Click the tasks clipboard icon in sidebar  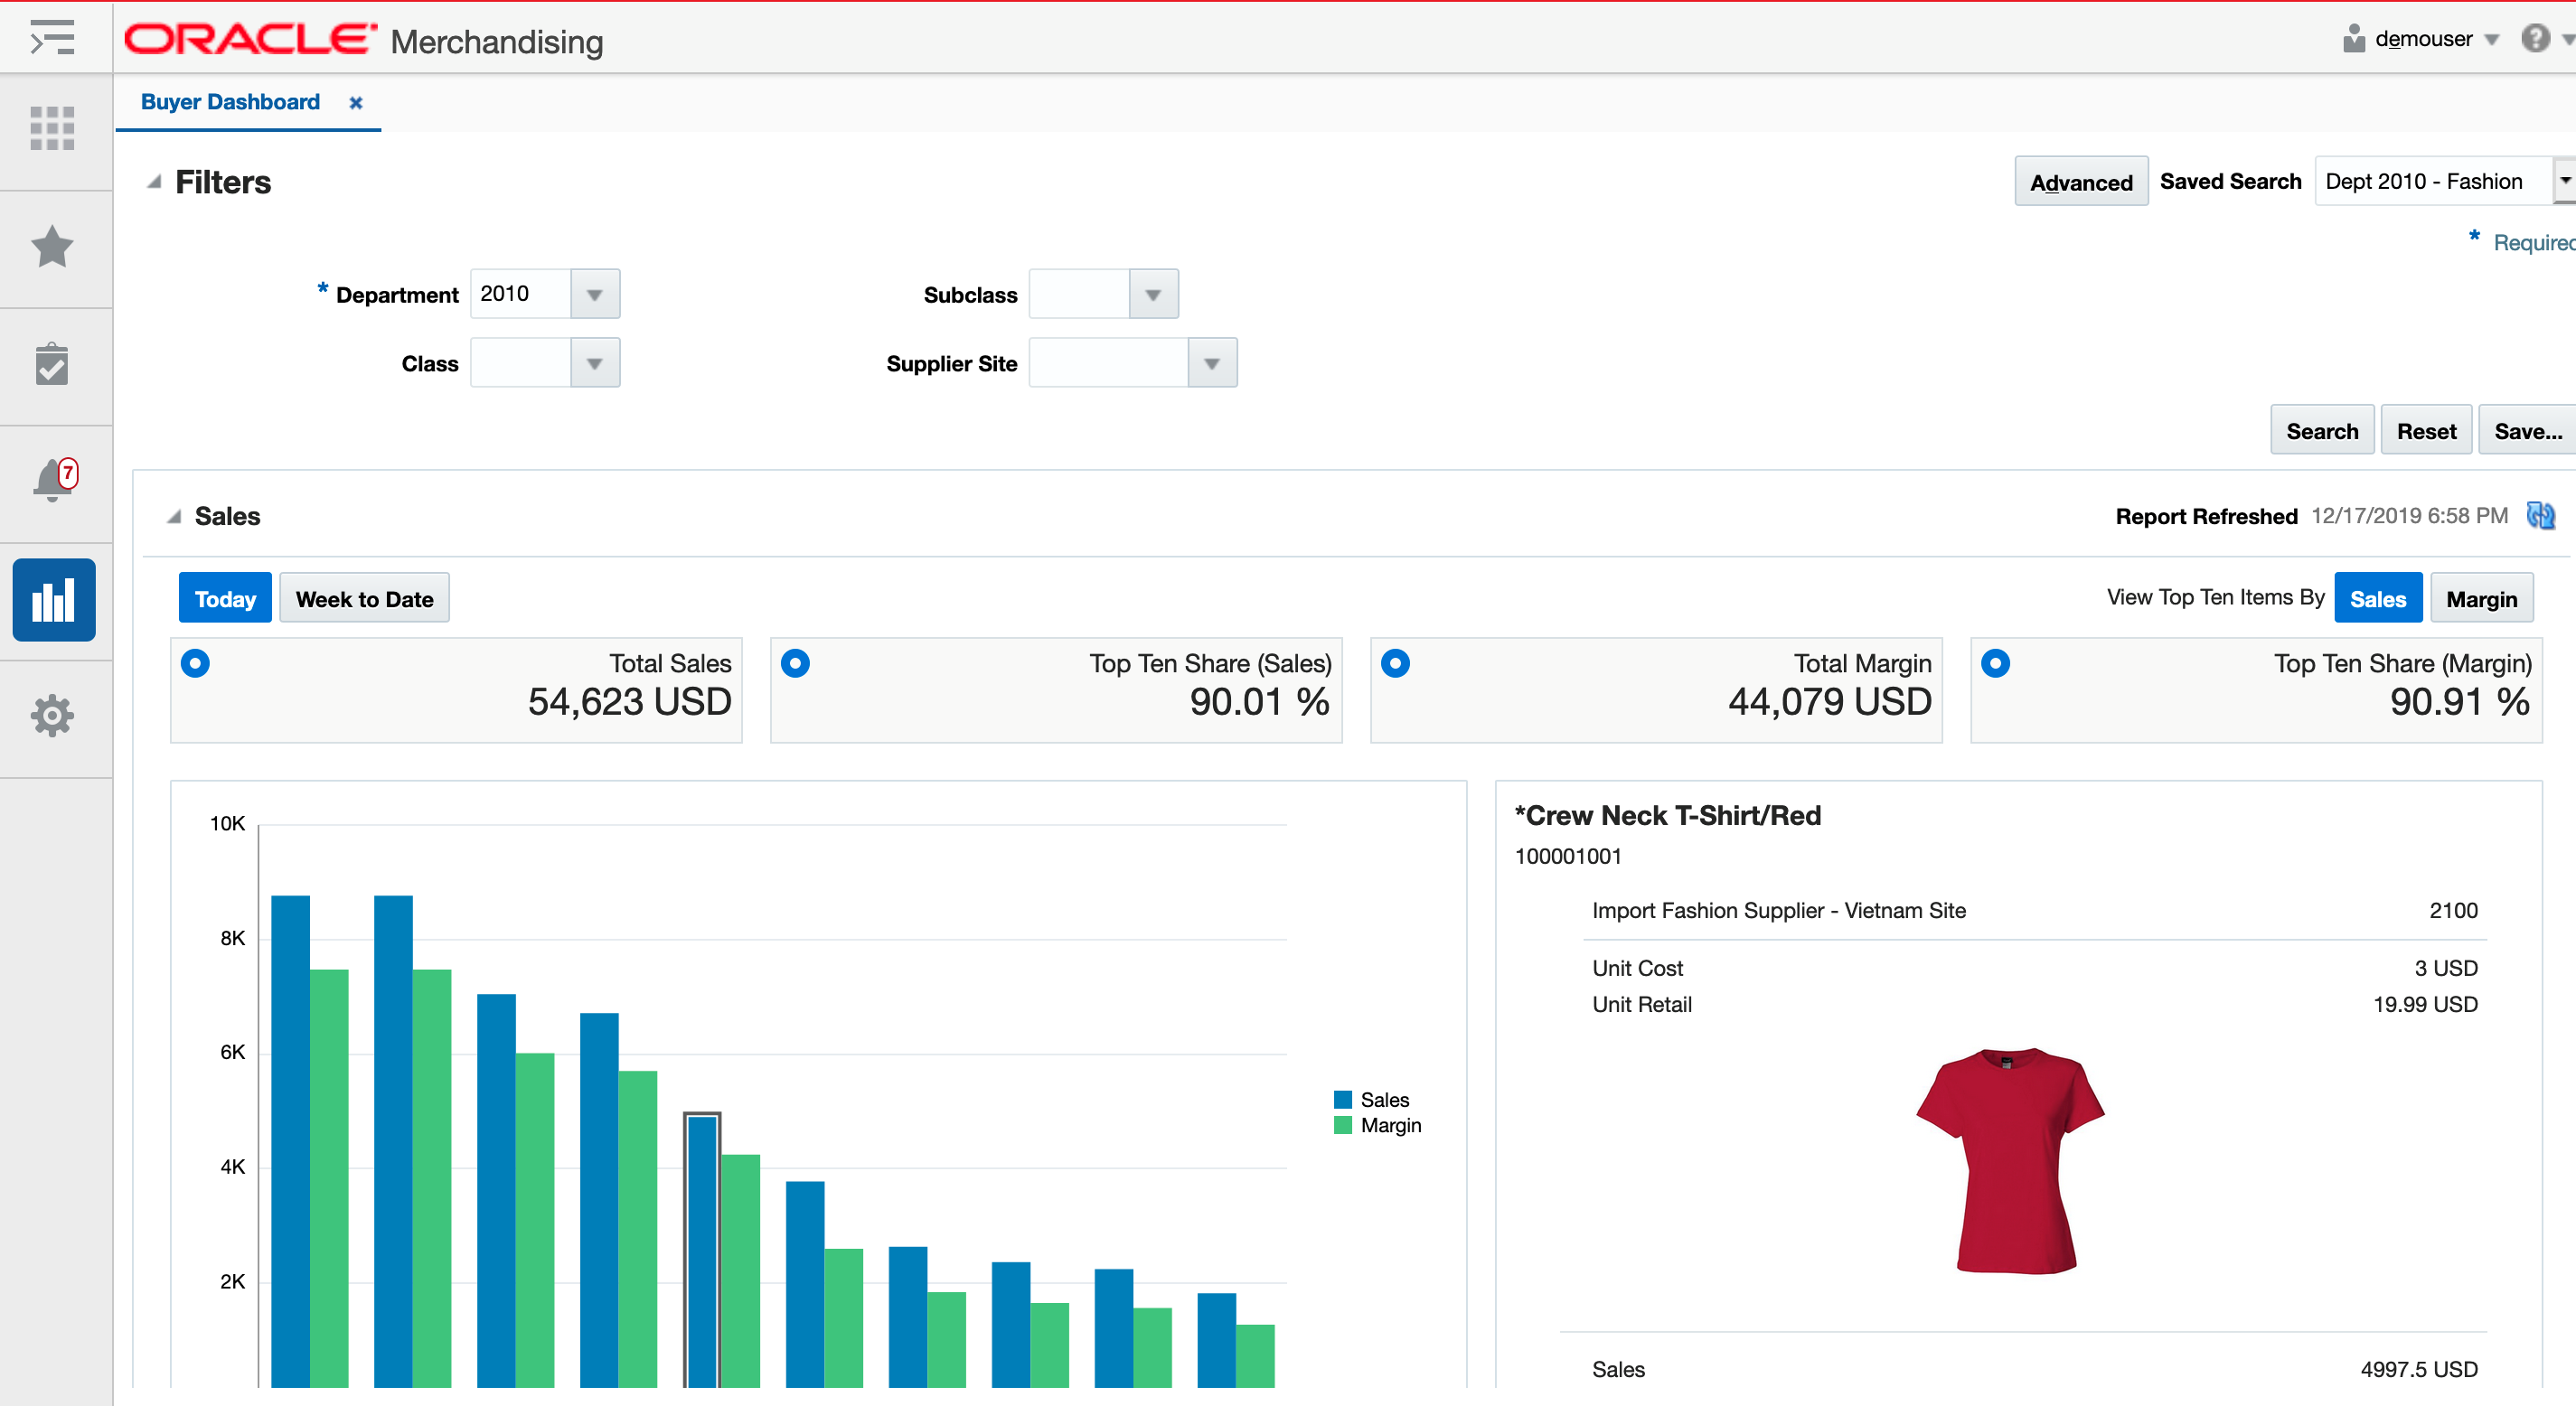(x=52, y=365)
